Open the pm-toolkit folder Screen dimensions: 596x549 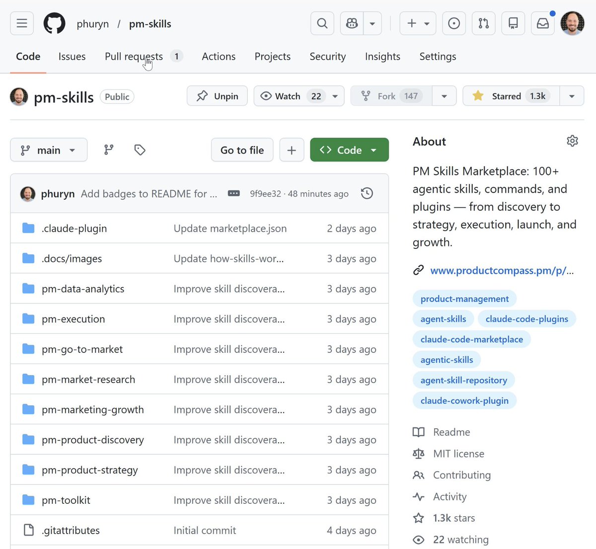(x=66, y=500)
